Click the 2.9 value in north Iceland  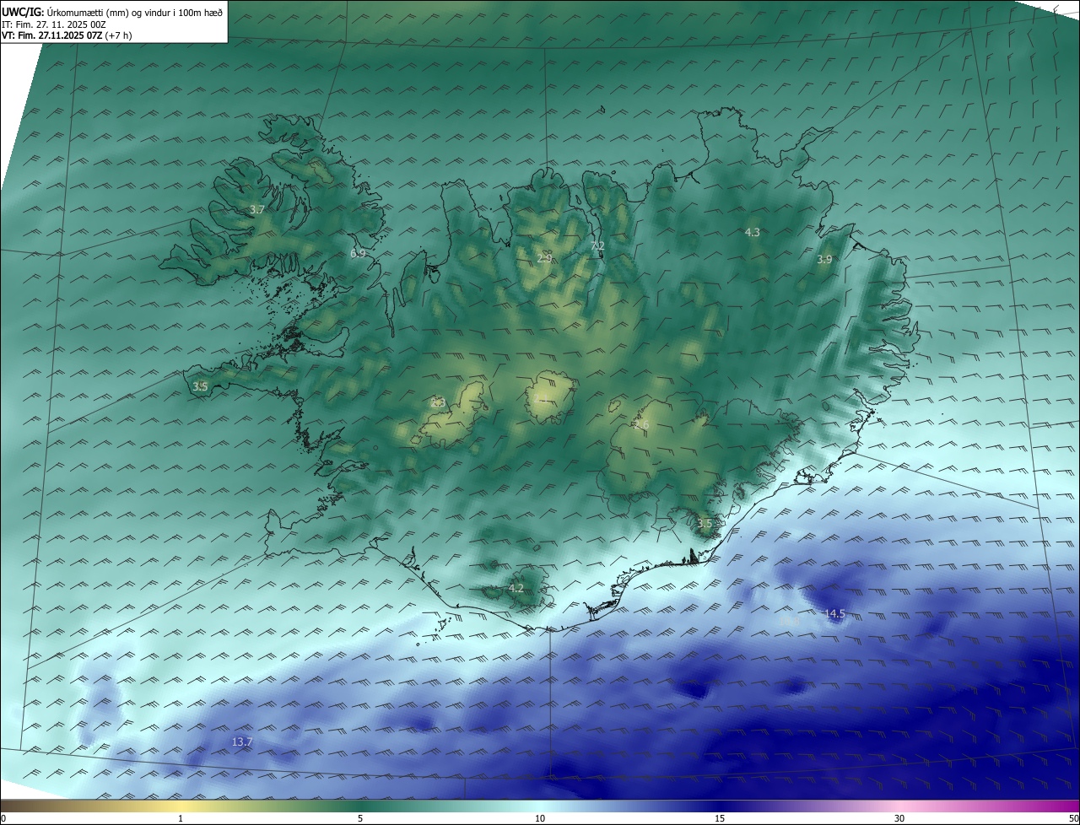pos(544,258)
